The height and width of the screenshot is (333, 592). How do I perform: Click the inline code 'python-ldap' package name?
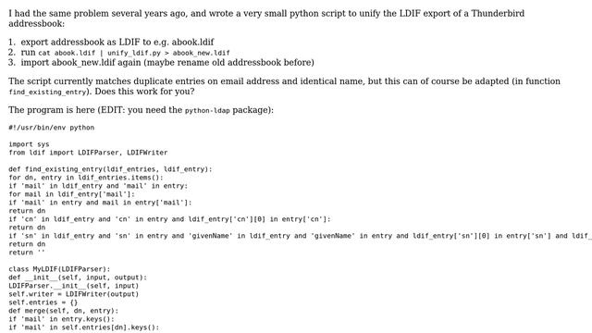click(207, 111)
